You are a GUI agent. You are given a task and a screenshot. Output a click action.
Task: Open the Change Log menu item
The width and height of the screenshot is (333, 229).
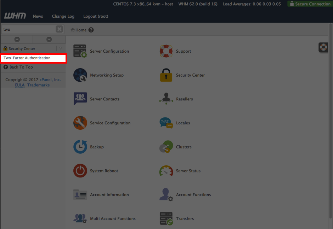click(63, 16)
